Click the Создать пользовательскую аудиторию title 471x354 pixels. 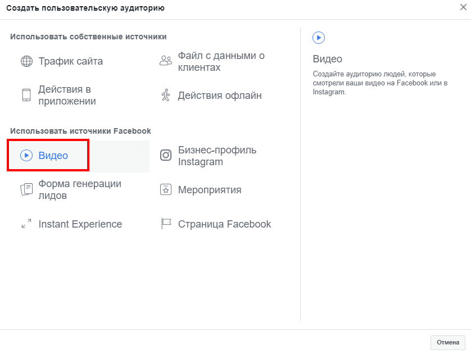click(85, 8)
